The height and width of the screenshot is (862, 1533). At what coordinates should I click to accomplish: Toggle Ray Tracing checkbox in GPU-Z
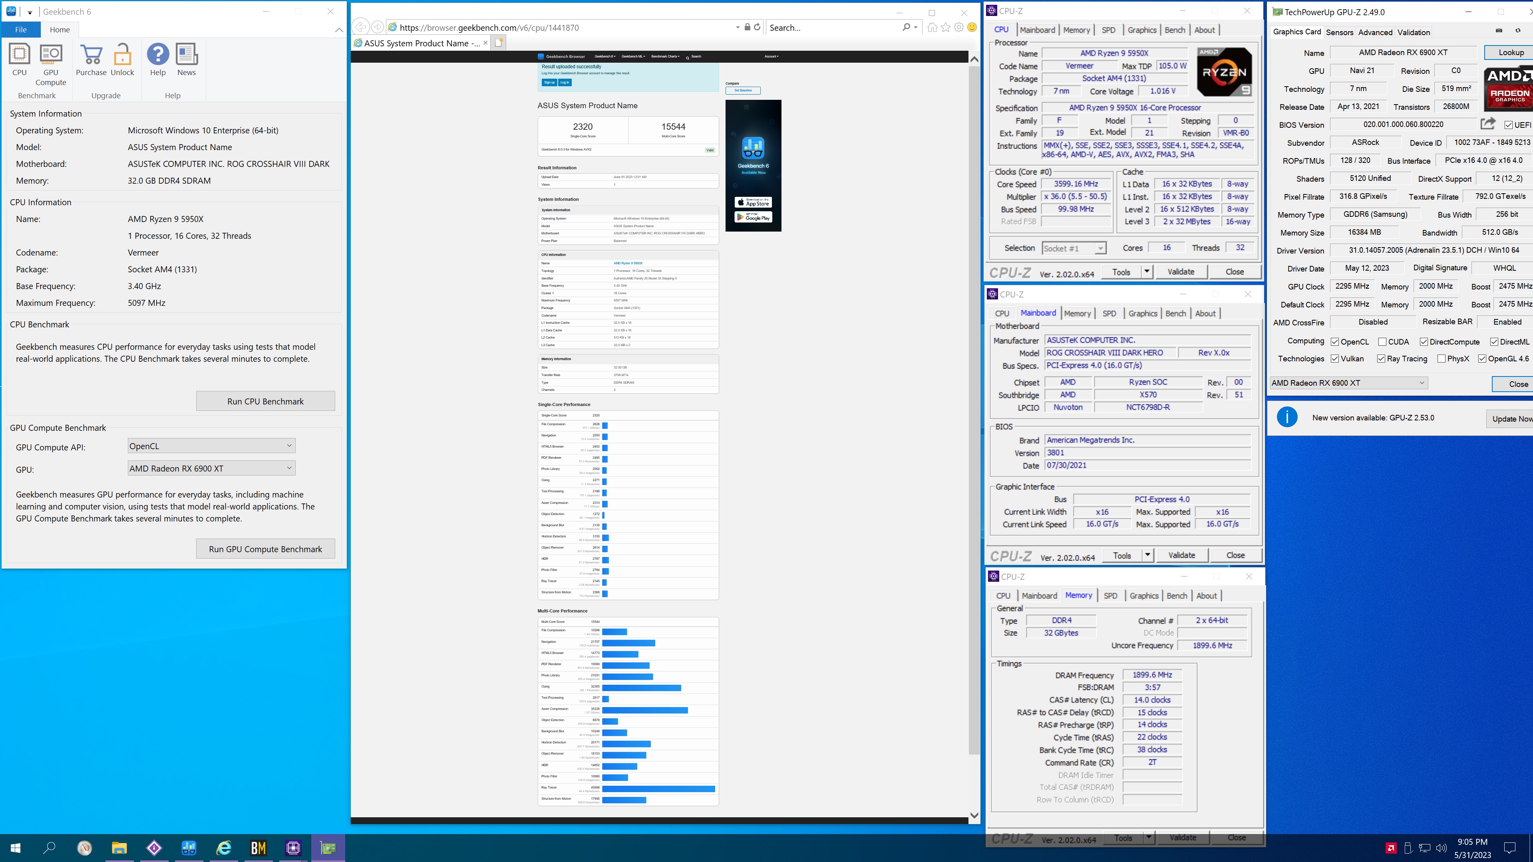[x=1381, y=358]
